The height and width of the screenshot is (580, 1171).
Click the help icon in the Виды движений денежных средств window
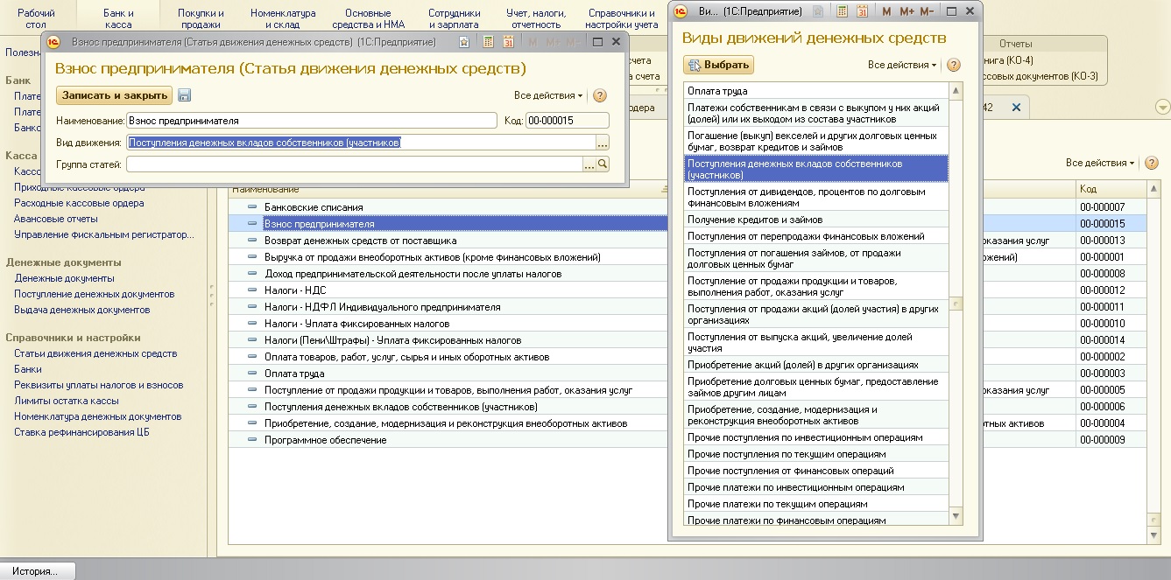(954, 65)
